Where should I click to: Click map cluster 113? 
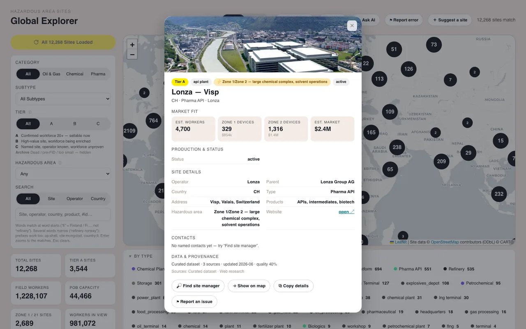(x=379, y=79)
